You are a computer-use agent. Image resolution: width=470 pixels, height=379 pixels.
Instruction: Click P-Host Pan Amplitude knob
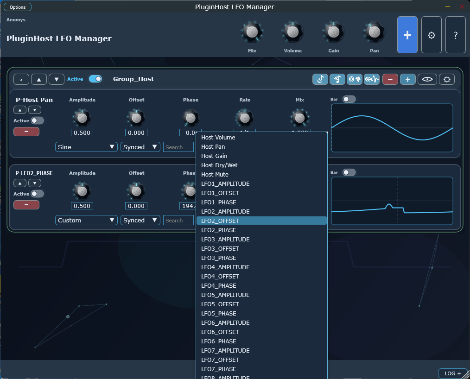pos(82,118)
